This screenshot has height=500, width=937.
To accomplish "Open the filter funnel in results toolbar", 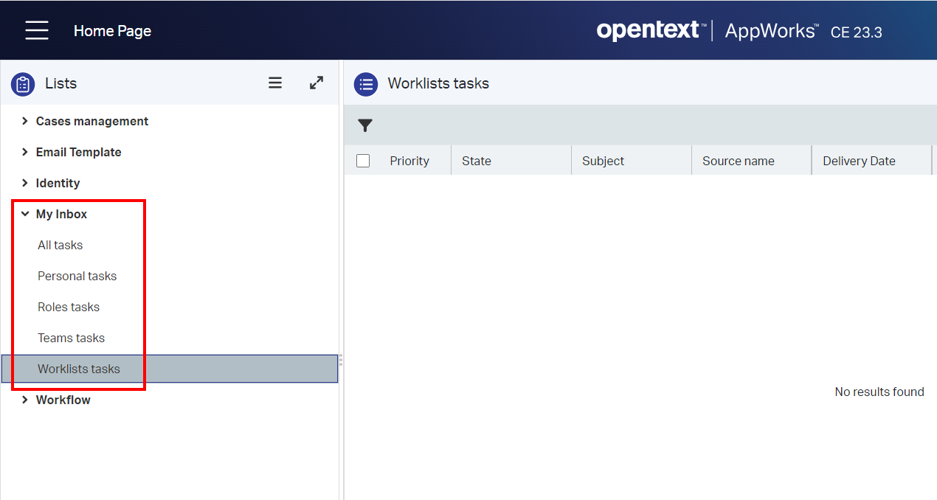I will [x=365, y=125].
